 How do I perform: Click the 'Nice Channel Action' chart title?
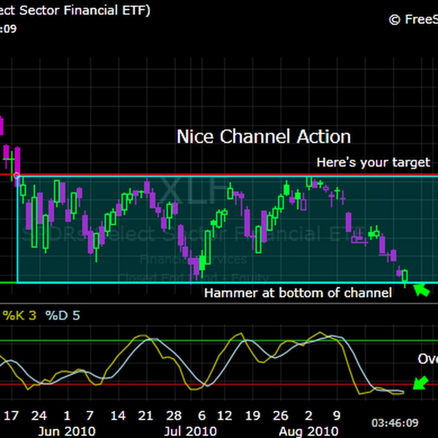[x=263, y=137]
